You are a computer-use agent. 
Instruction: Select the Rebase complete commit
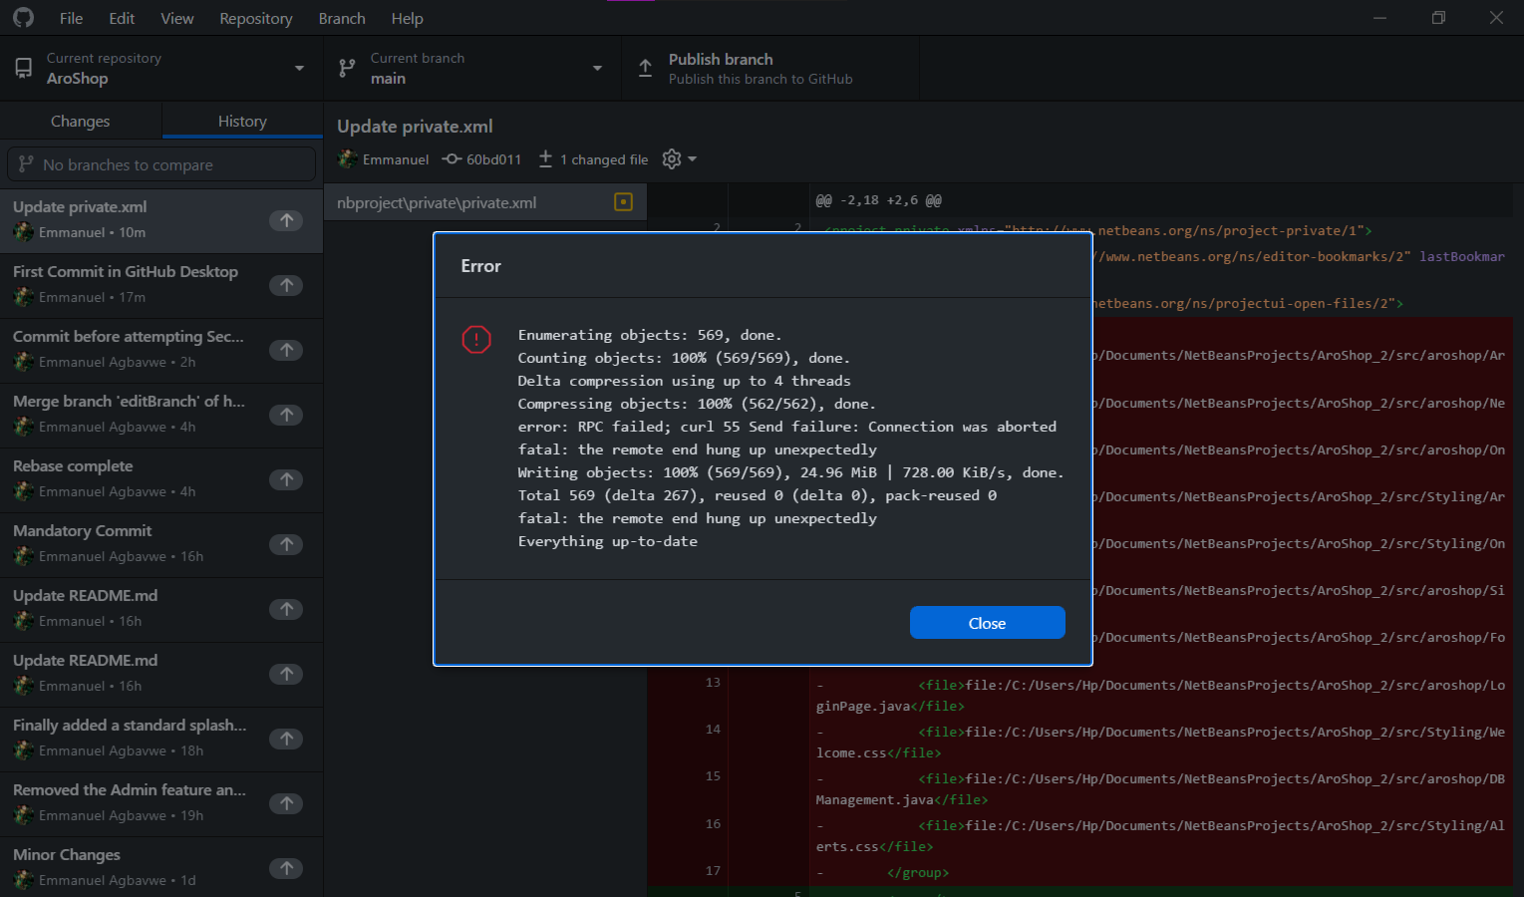(x=161, y=479)
